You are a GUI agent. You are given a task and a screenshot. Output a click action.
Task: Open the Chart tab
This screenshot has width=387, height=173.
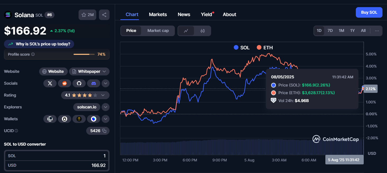[x=132, y=15]
